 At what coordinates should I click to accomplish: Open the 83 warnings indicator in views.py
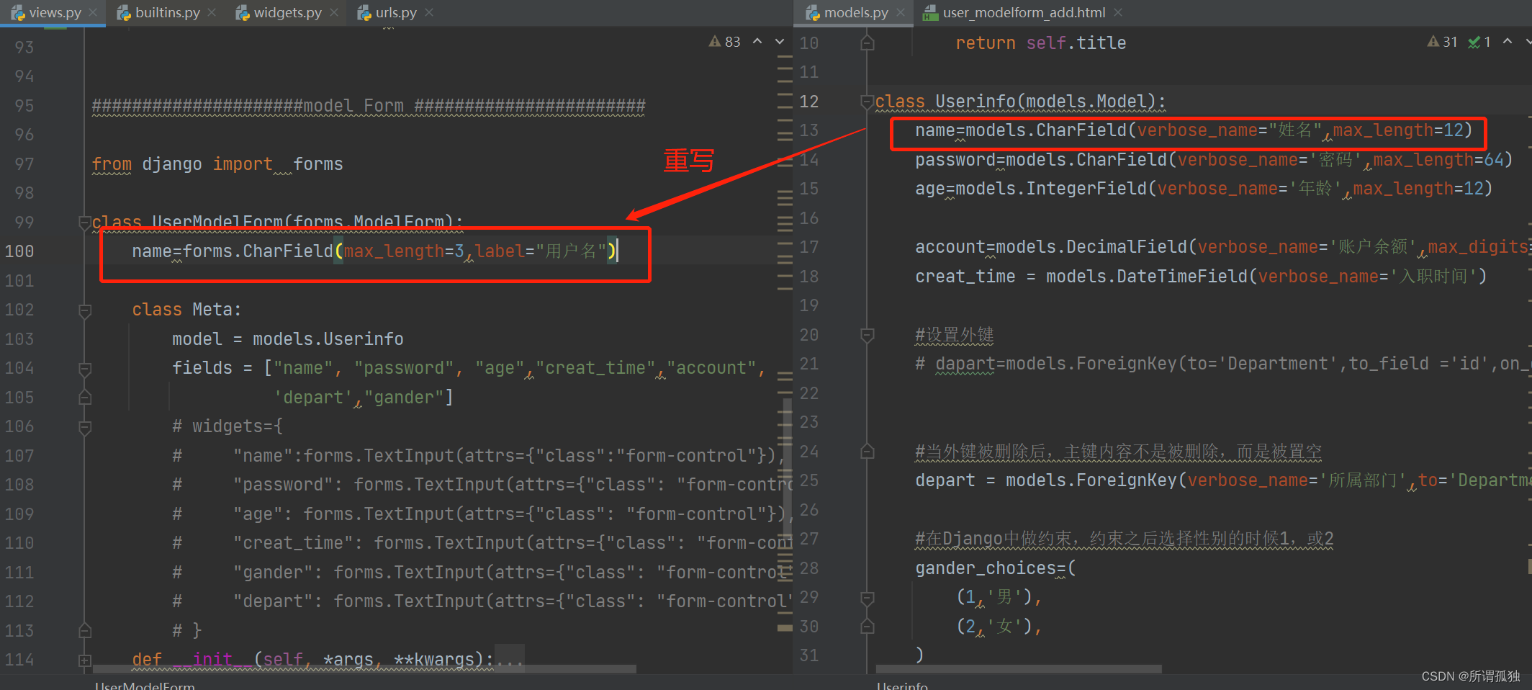724,42
